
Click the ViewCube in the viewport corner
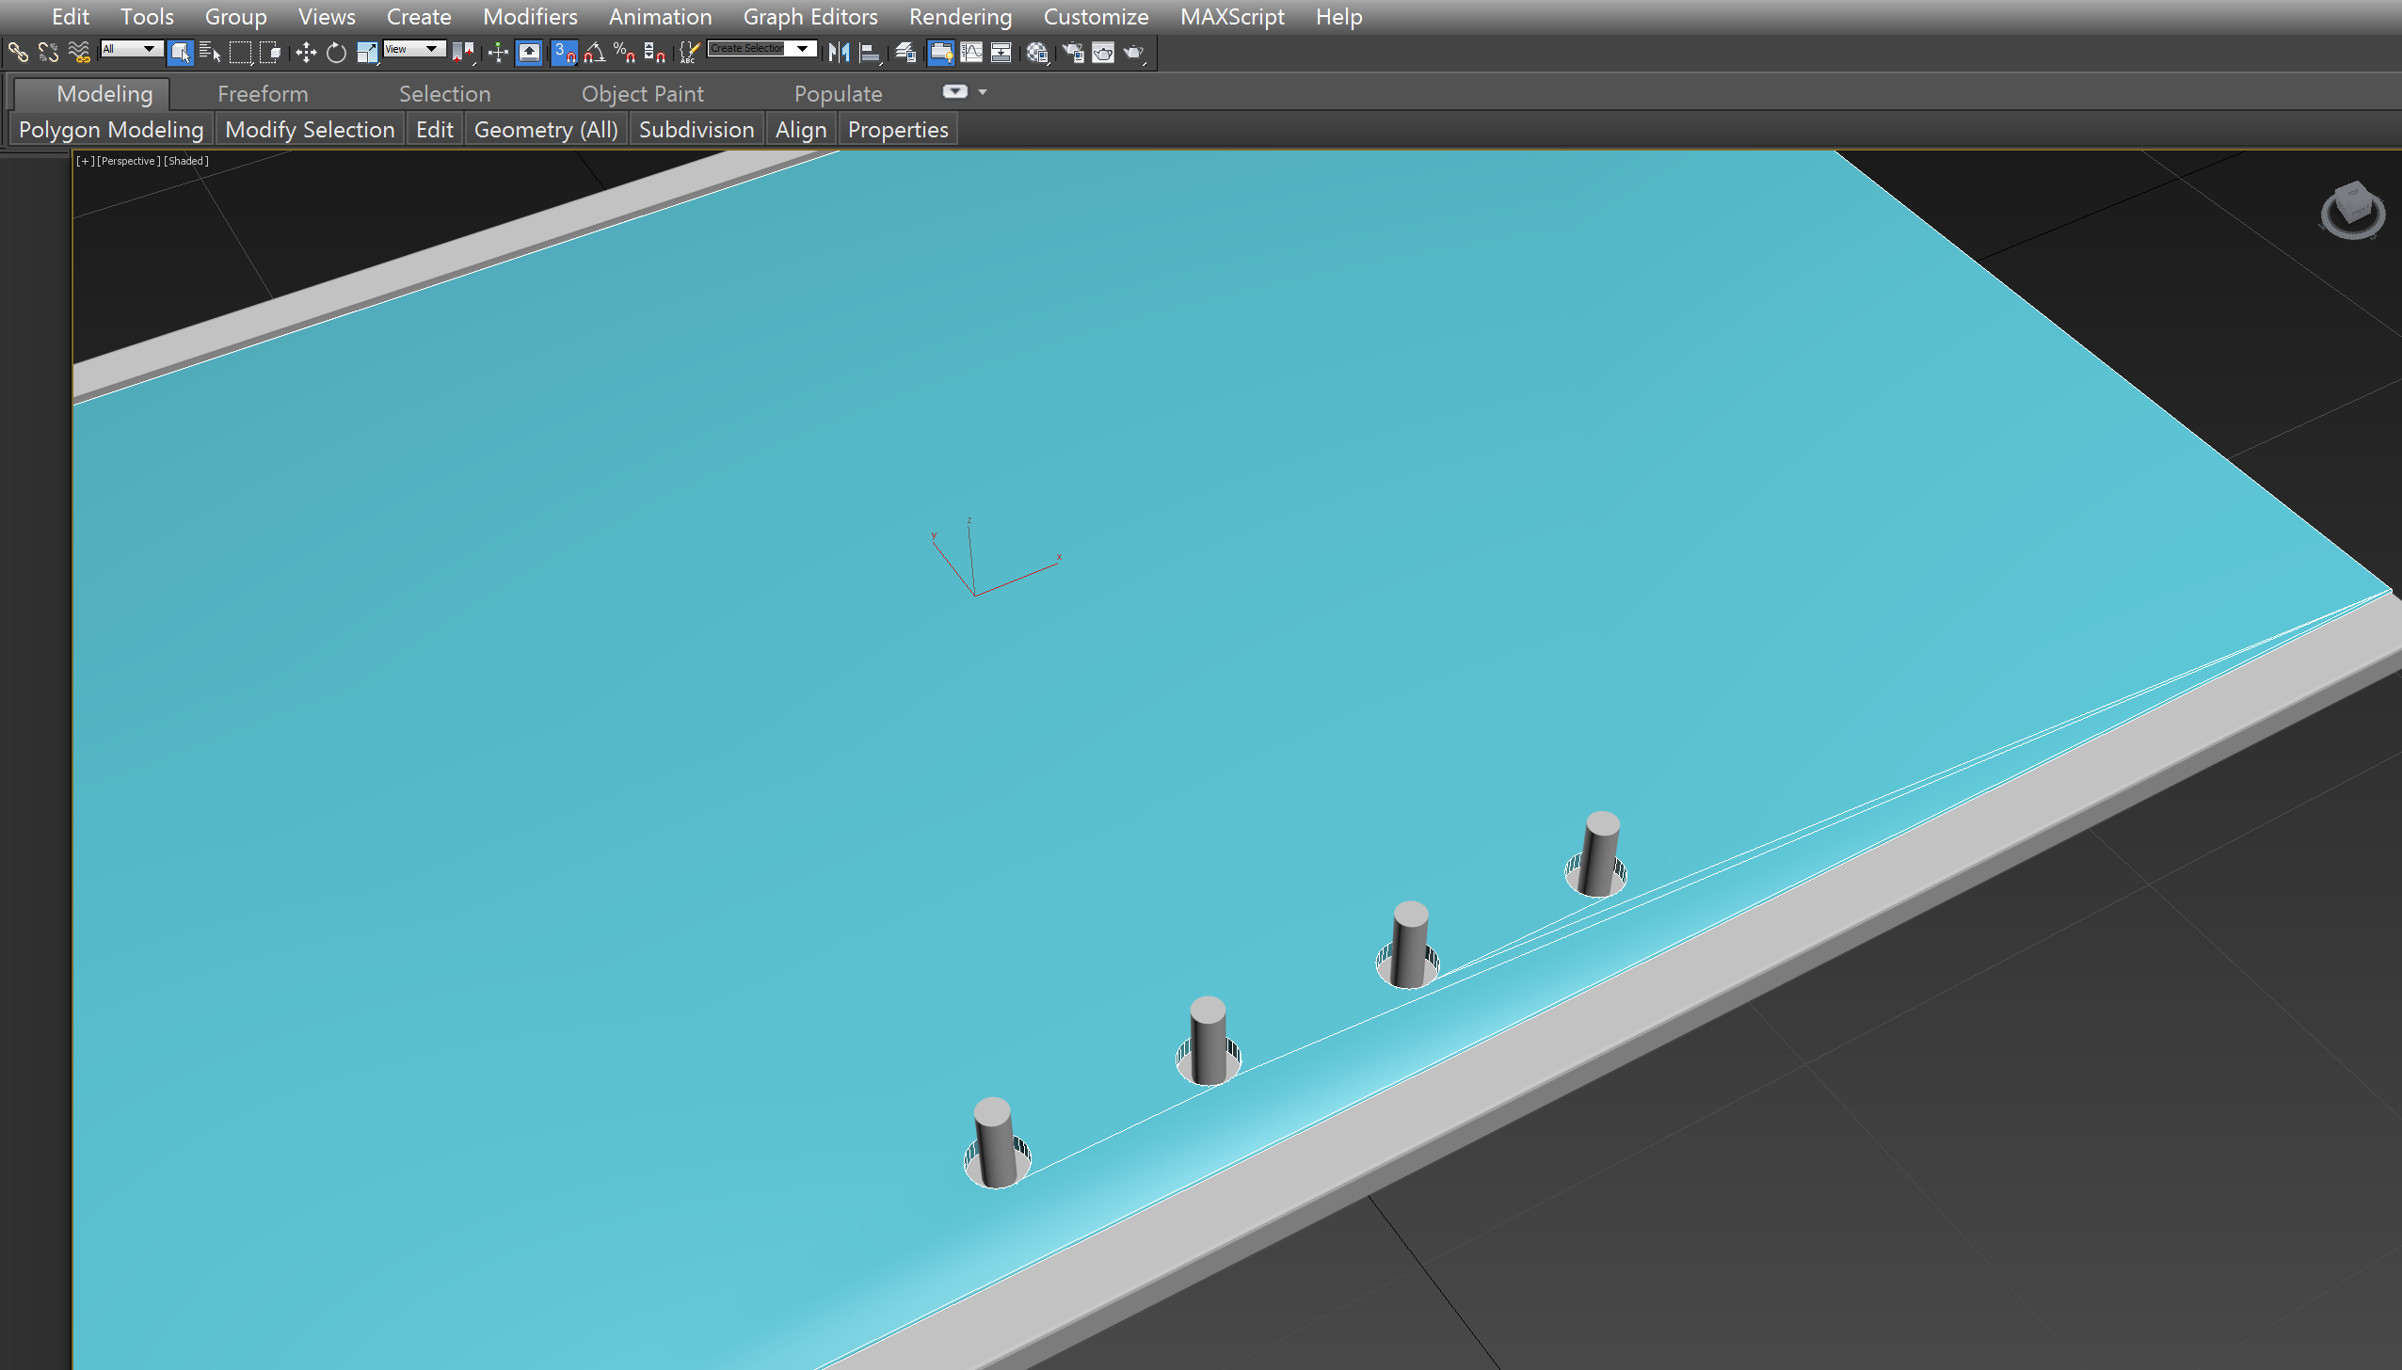click(2351, 207)
